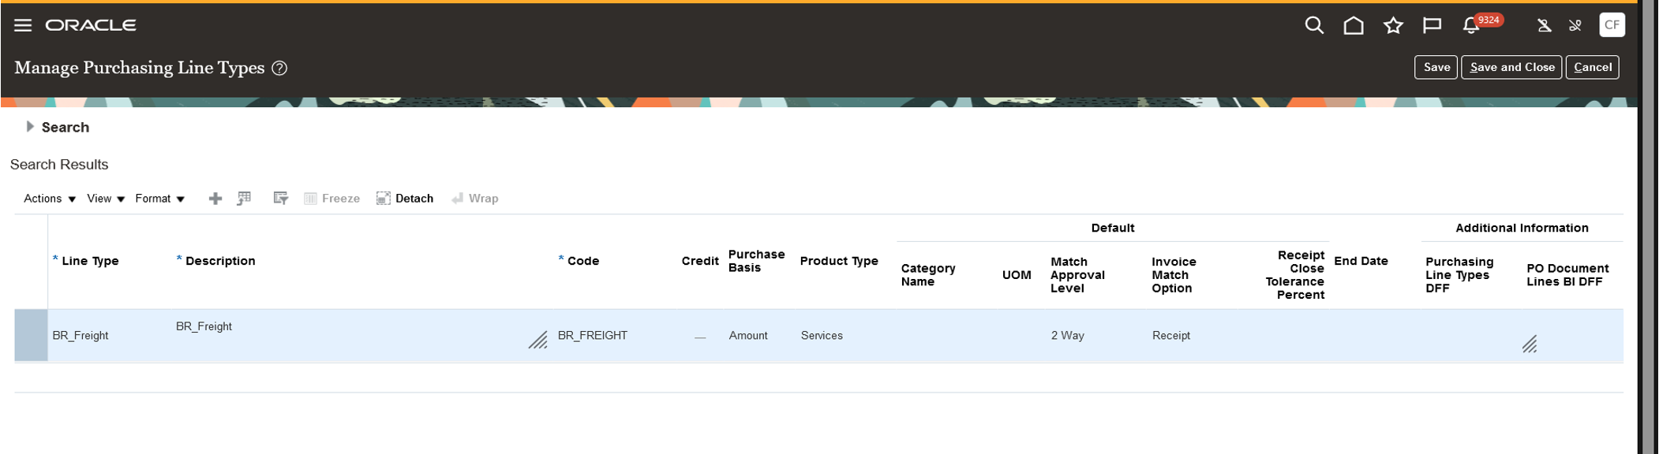Open the View dropdown menu
The width and height of the screenshot is (1659, 454).
pos(106,199)
